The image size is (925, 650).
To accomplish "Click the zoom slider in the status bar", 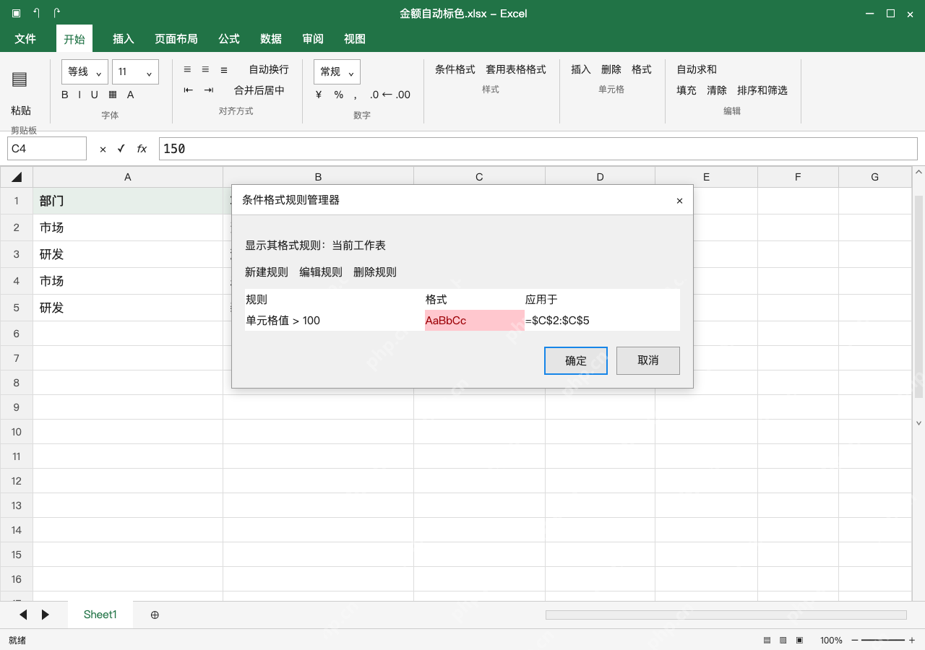I will (882, 641).
